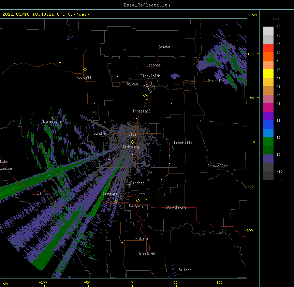The height and width of the screenshot is (287, 294).
Task: Click the 80 value on dBZ legend
Action: coord(278,27)
